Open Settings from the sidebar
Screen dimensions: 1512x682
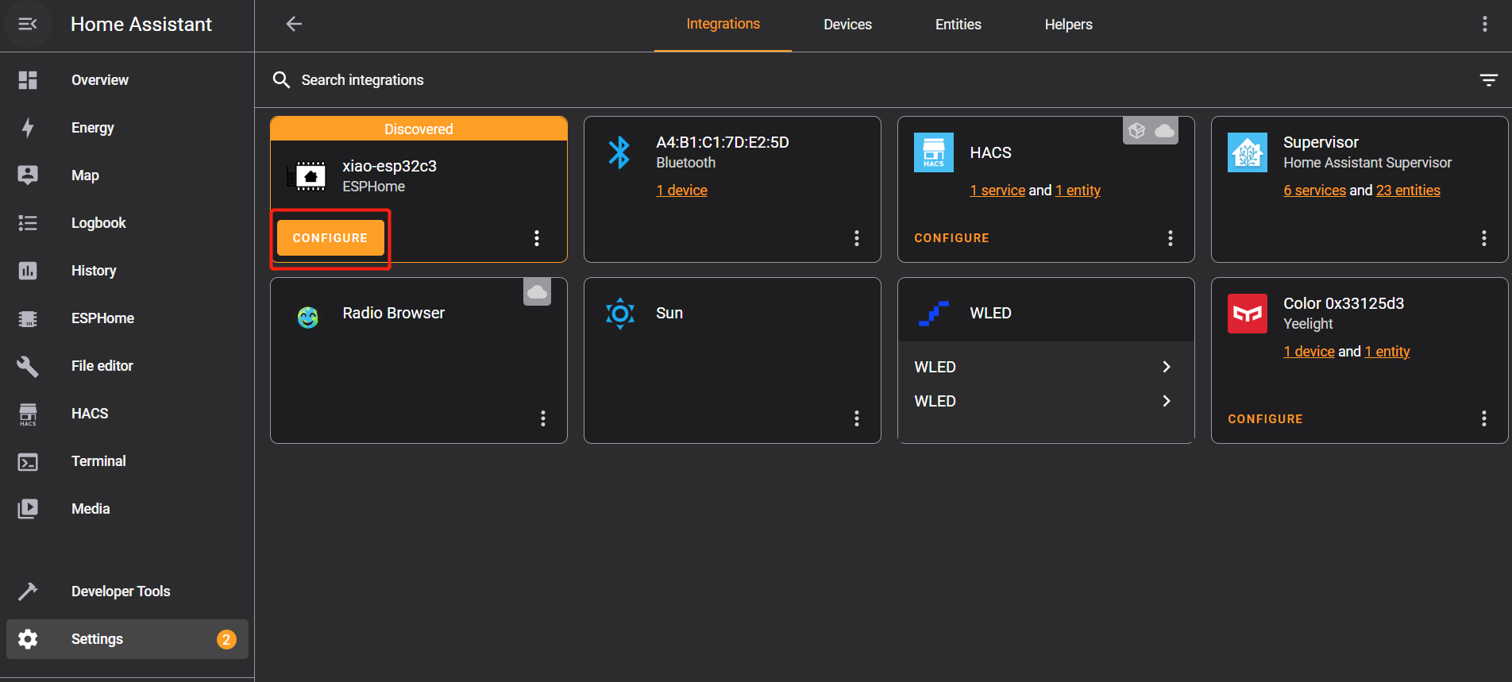[x=127, y=639]
